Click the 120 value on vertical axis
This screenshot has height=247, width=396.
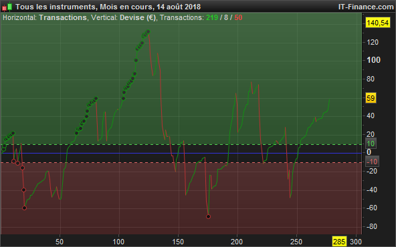tap(373, 42)
